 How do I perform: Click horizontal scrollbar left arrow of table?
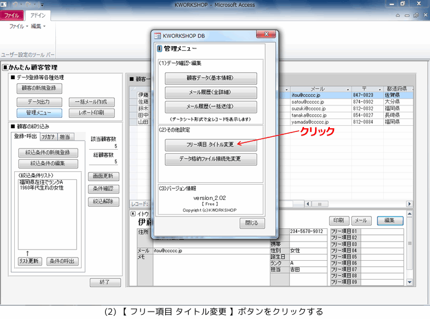click(x=308, y=204)
